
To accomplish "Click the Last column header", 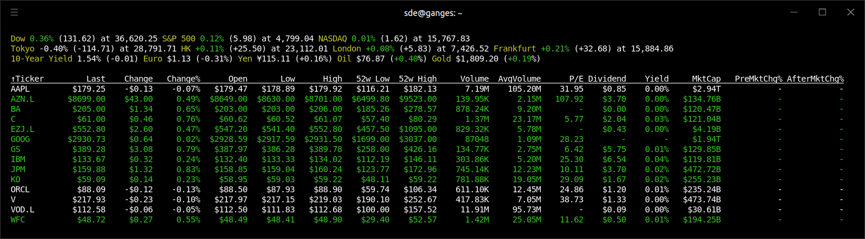I will (96, 79).
